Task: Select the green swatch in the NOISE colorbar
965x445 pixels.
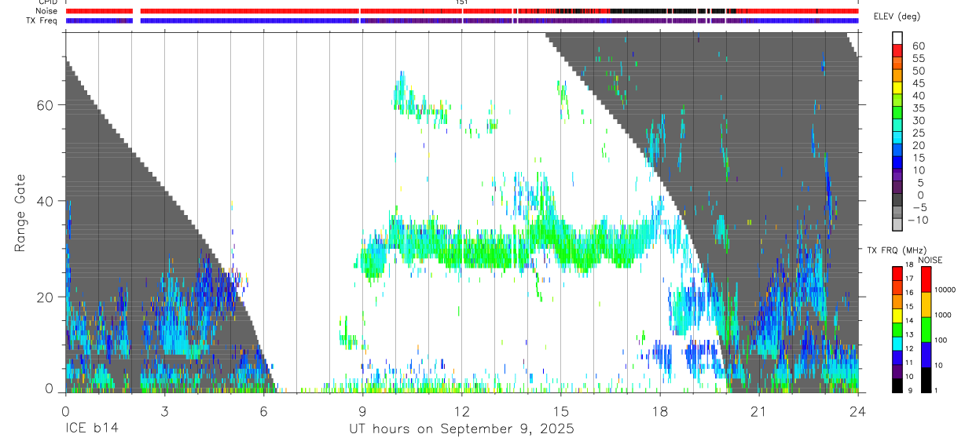Action: [926, 330]
